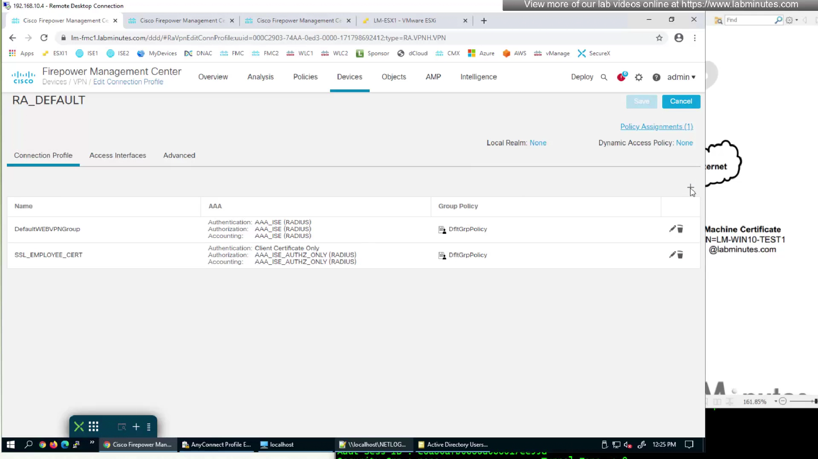Switch to Access Interfaces tab
Viewport: 818px width, 459px height.
118,155
